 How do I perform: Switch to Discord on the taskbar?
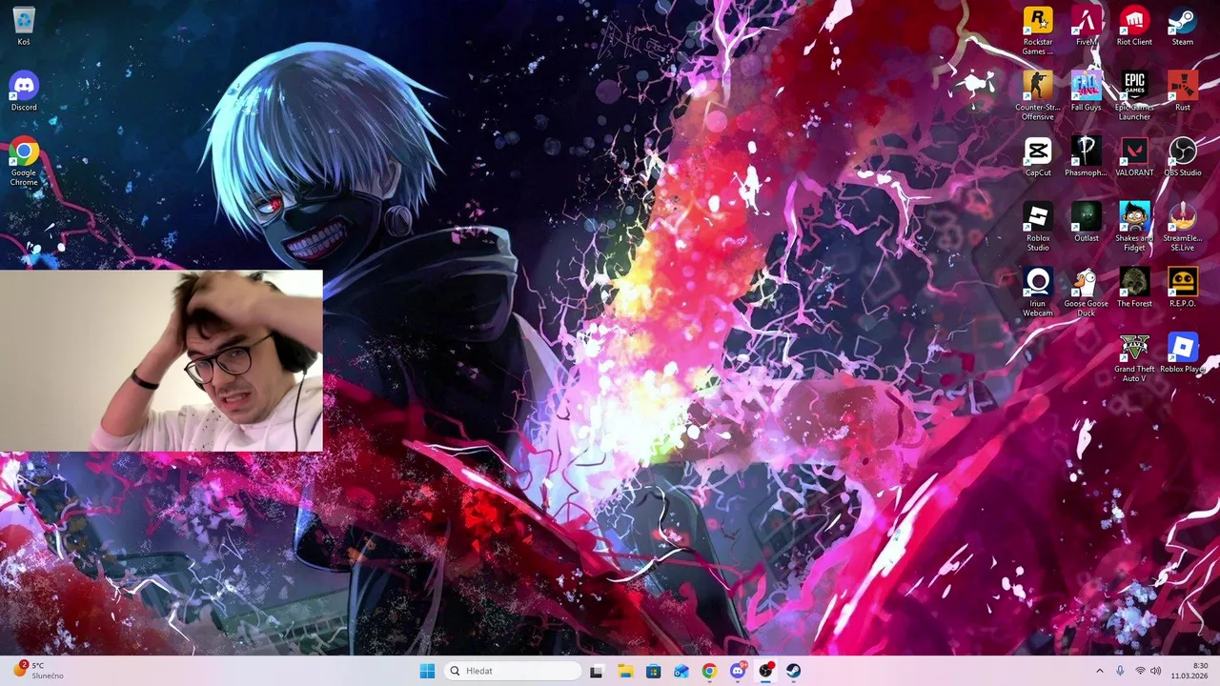pos(738,671)
